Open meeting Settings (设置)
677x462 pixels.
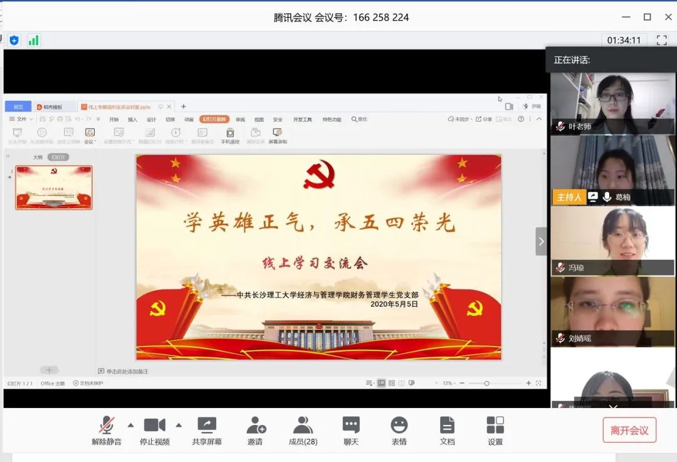pos(495,426)
